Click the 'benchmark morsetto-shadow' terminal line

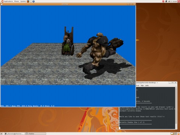(130, 111)
